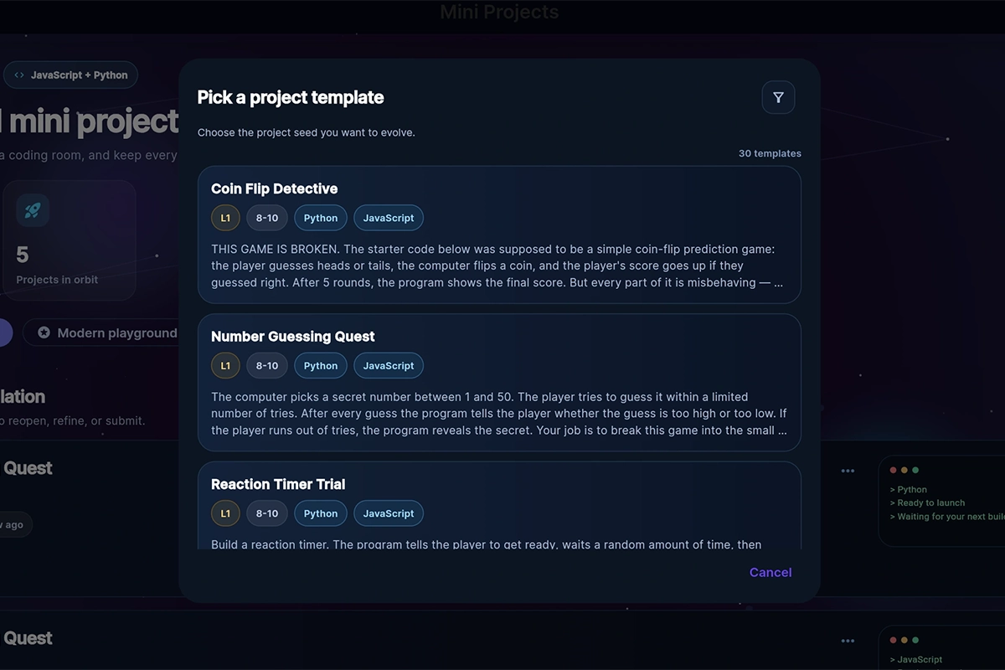This screenshot has height=670, width=1005.
Task: Click the Python tag on Reaction Timer Trial
Action: [x=321, y=514]
